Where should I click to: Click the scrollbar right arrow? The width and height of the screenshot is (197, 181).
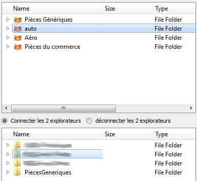point(191,109)
